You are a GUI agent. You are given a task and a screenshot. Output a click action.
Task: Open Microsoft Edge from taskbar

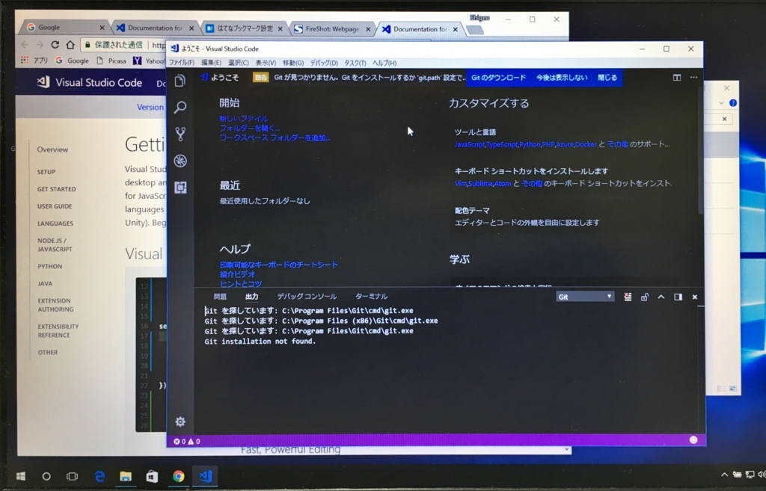(x=99, y=476)
